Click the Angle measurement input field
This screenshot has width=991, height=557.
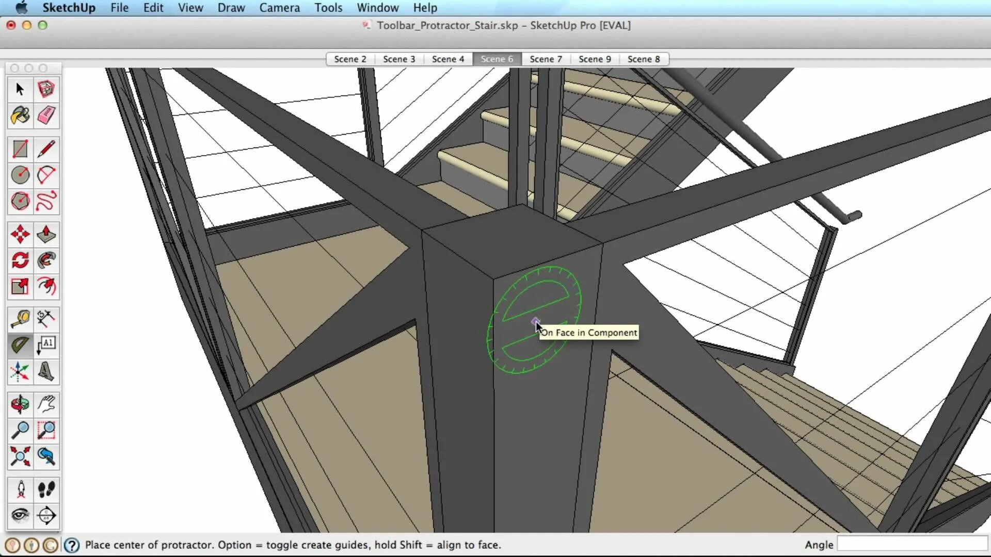click(912, 544)
